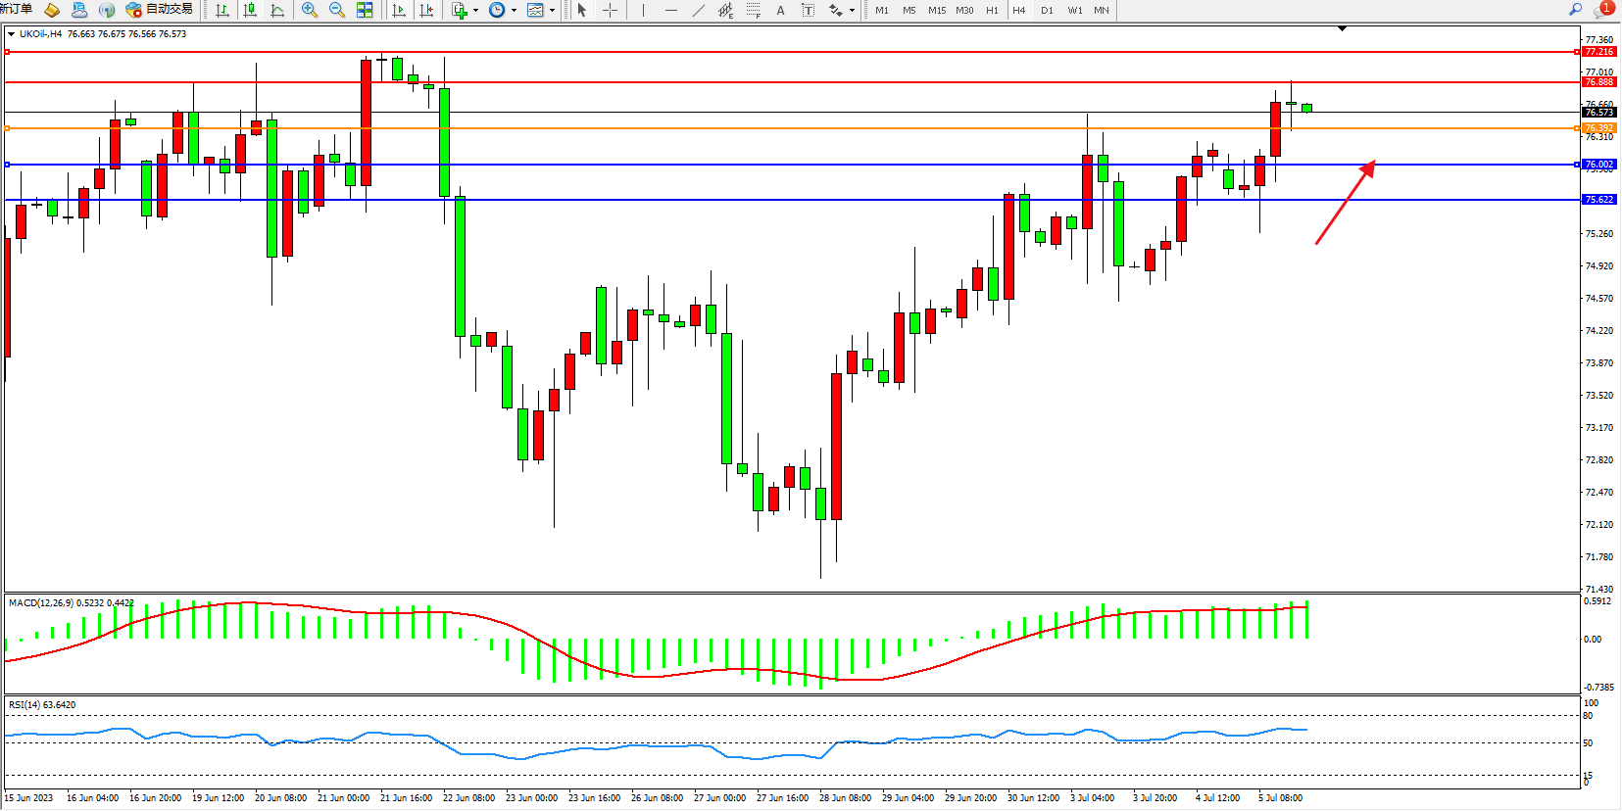
Task: Open the tile windows layout icon
Action: pos(365,10)
